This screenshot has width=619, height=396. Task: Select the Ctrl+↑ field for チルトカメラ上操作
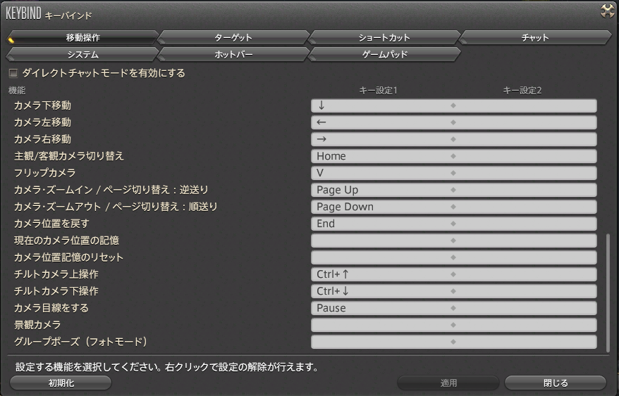pos(382,274)
